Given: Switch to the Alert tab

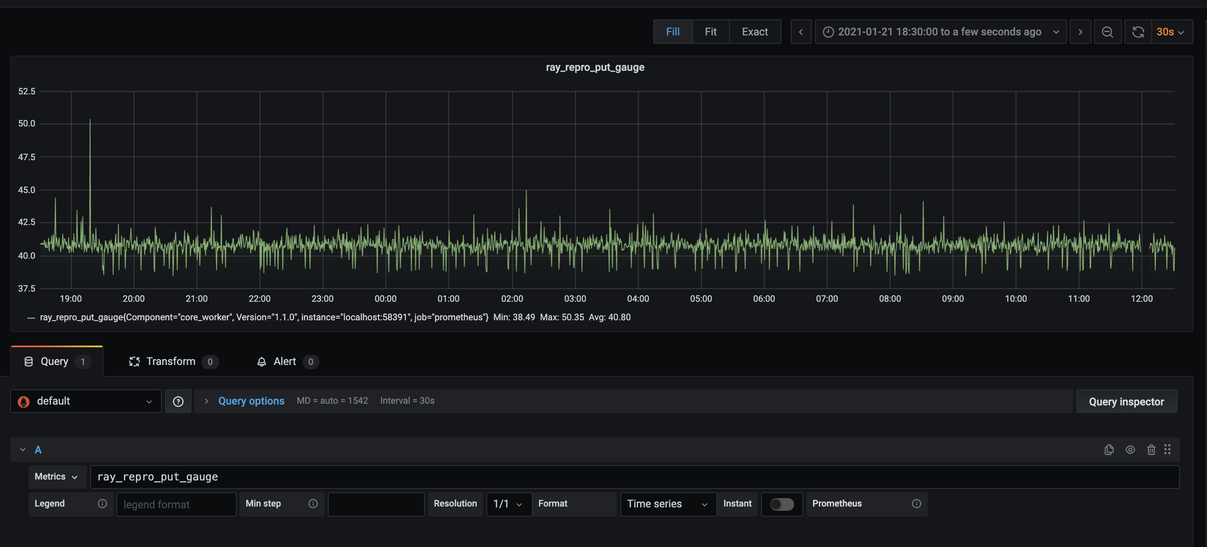Looking at the screenshot, I should tap(284, 362).
